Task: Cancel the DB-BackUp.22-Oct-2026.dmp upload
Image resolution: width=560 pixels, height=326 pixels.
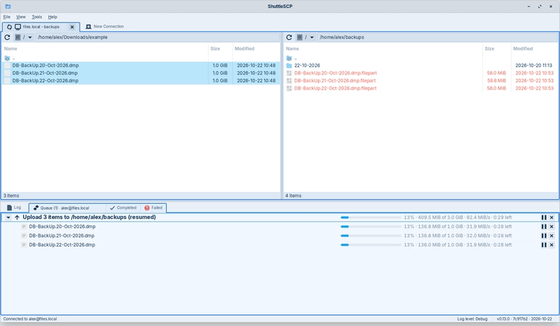Action: coord(552,245)
